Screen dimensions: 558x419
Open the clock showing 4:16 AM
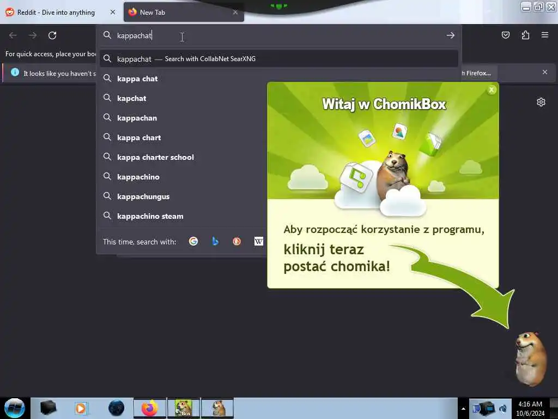(530, 409)
